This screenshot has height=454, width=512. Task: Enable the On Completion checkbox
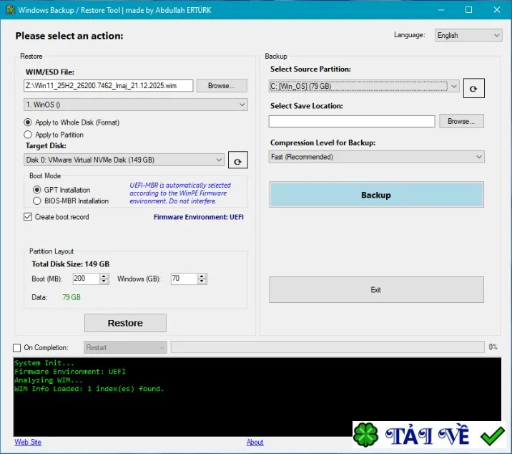16,348
